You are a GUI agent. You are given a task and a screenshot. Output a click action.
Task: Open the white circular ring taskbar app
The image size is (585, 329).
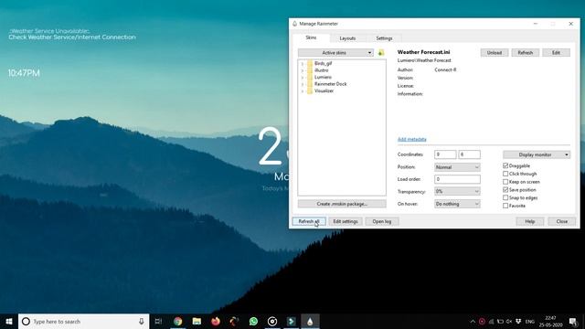coord(272,321)
